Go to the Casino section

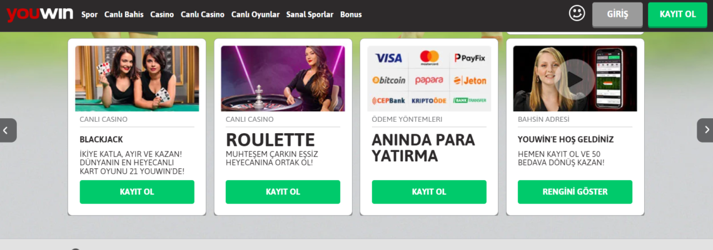click(162, 14)
